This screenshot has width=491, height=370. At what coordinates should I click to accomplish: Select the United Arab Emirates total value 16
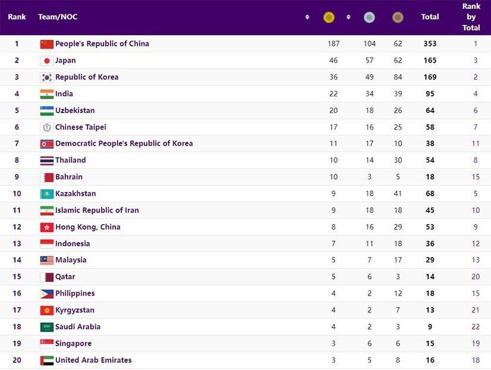pos(430,360)
